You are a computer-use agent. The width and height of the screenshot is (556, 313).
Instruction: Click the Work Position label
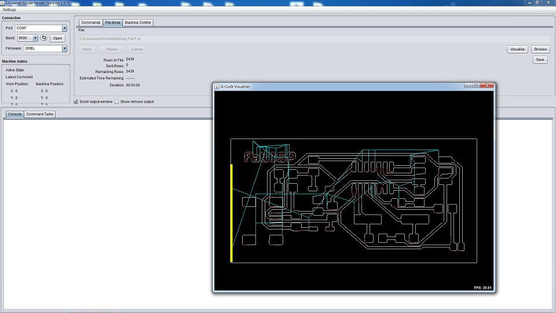click(x=17, y=84)
